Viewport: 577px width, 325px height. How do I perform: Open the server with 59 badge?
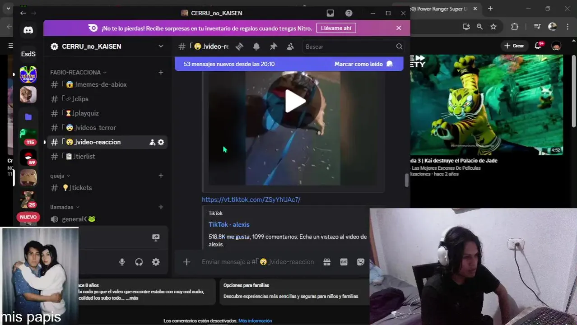(28, 158)
